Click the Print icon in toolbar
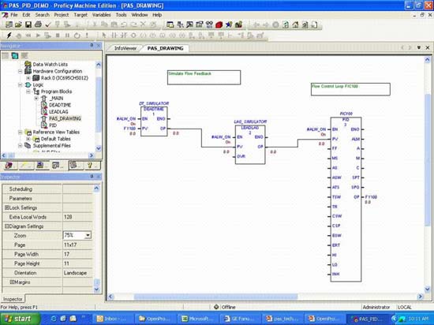This screenshot has height=325, width=434. coord(38,25)
